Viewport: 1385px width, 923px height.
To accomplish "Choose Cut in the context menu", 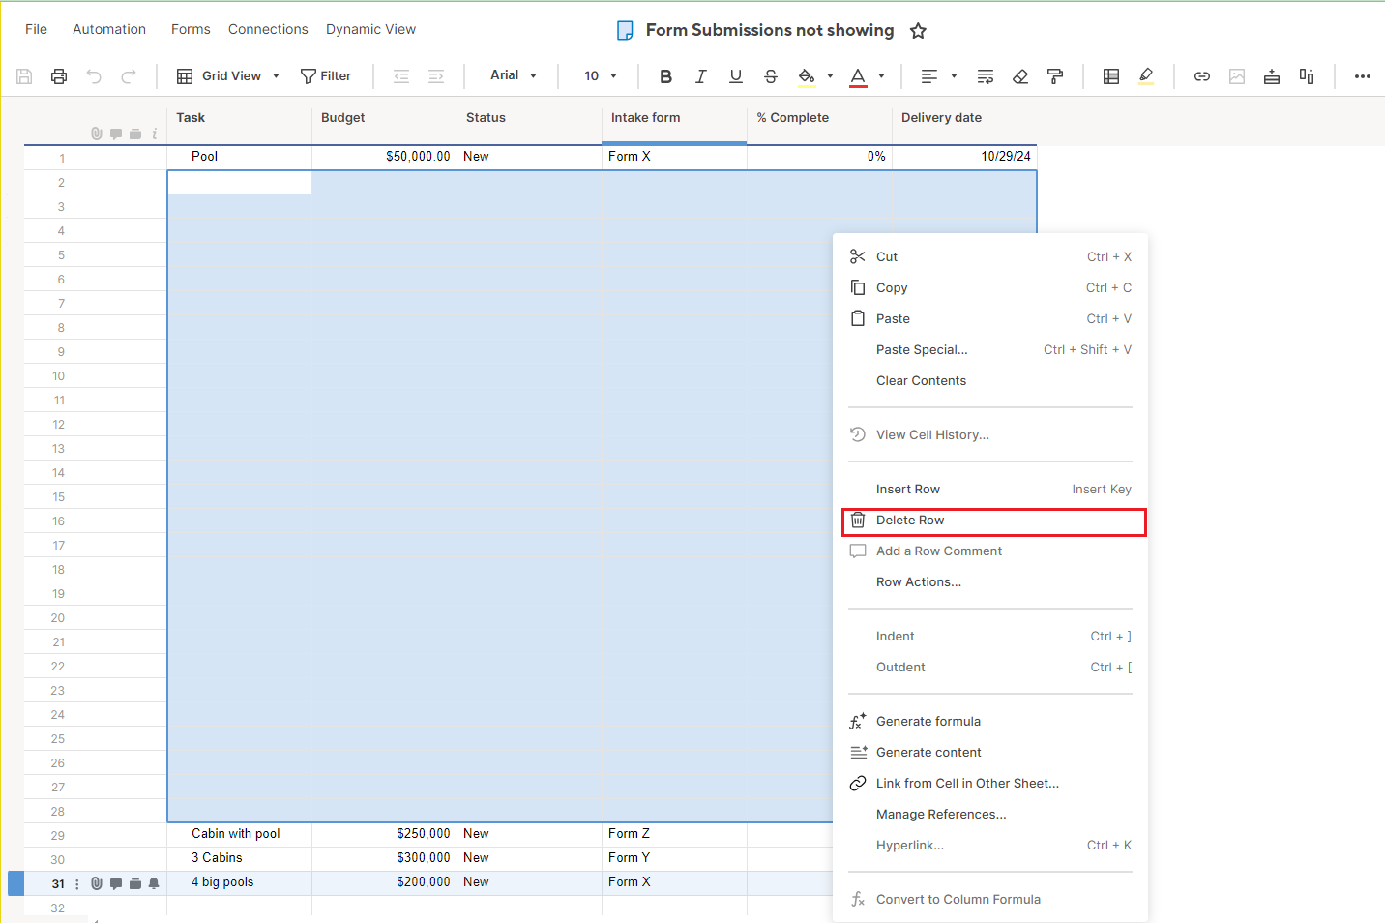I will (990, 257).
